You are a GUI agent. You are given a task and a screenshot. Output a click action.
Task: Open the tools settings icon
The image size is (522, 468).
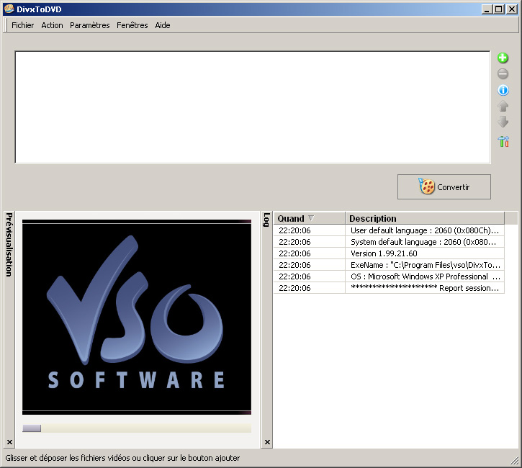[503, 141]
